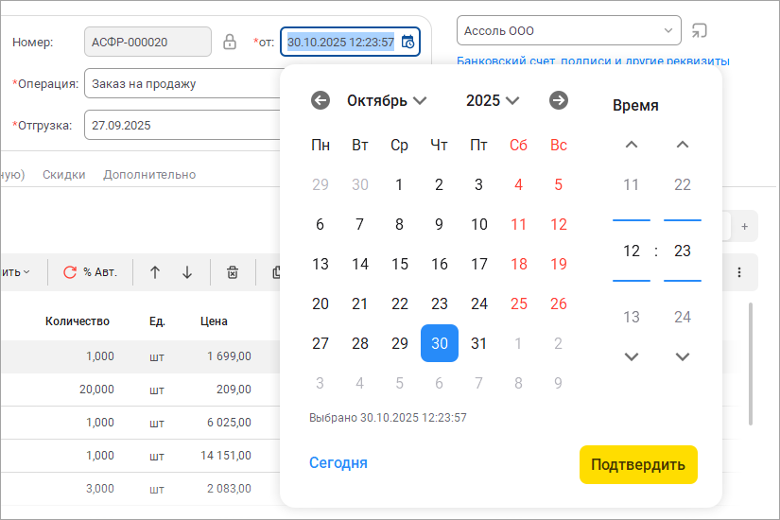Go to the next month in the calendar
The height and width of the screenshot is (520, 780).
[559, 100]
